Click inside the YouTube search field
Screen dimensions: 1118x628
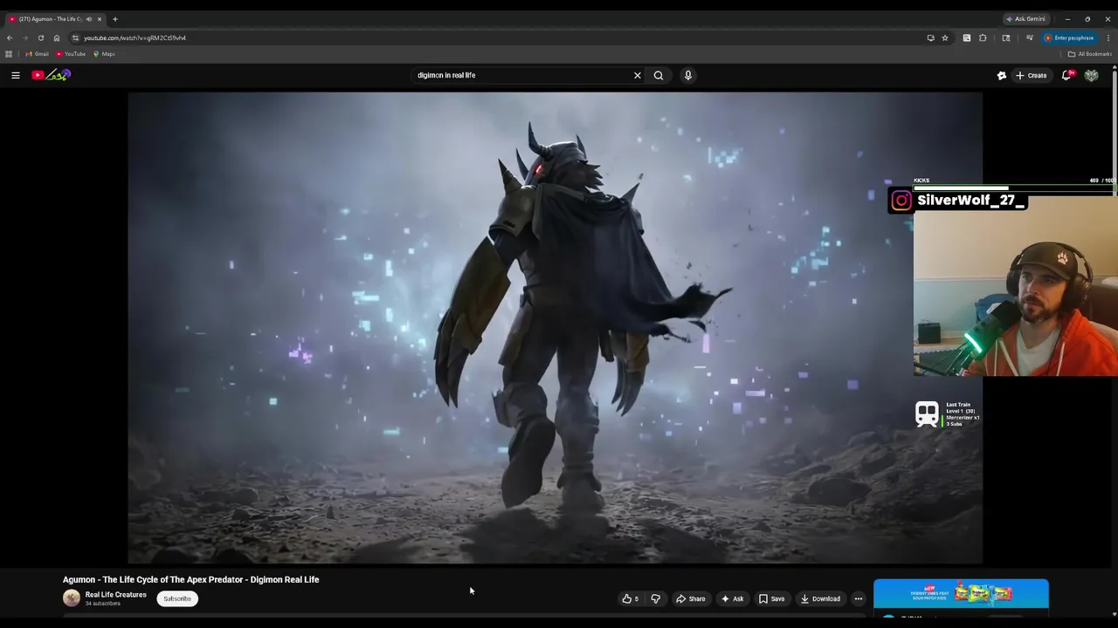coord(520,75)
